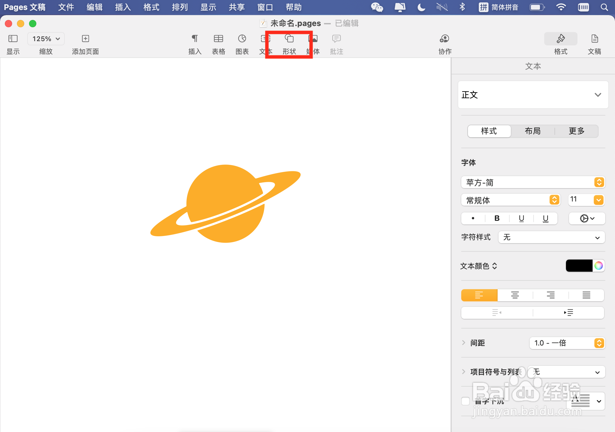
Task: Open the advanced text options gear
Action: [x=587, y=218]
